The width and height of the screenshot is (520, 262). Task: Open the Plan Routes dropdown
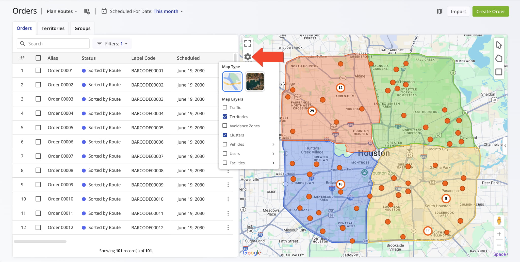pos(62,11)
